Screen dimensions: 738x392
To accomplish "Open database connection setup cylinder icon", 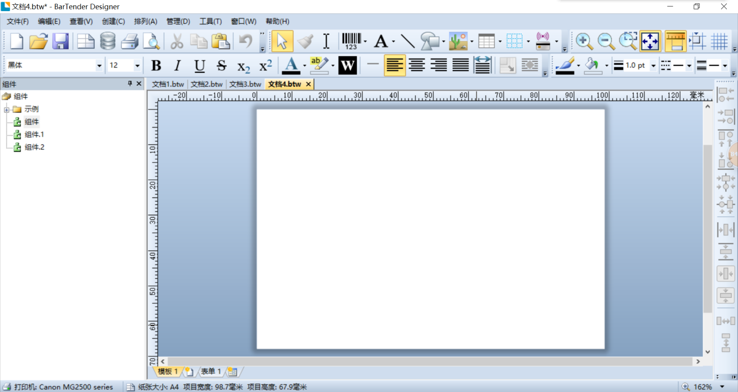I will (x=108, y=41).
